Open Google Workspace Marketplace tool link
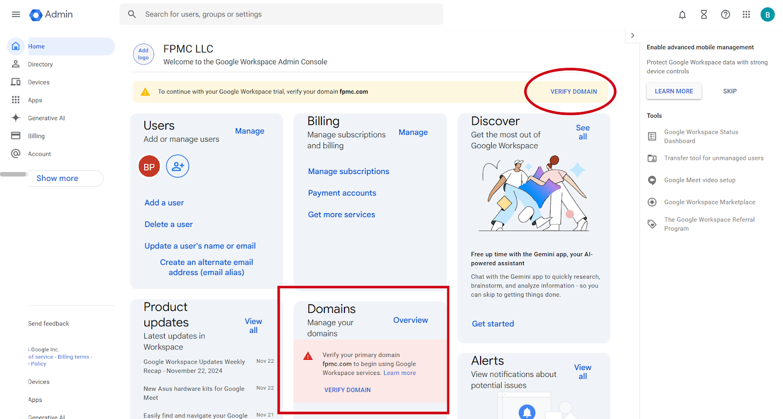 click(710, 202)
